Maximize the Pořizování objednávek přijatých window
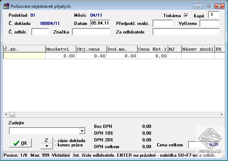 pos(208,6)
